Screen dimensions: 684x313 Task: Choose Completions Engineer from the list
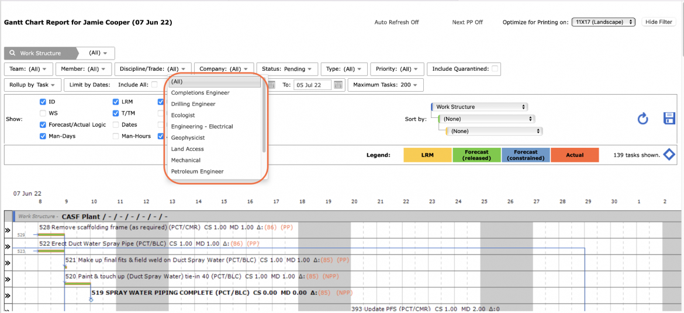click(215, 93)
